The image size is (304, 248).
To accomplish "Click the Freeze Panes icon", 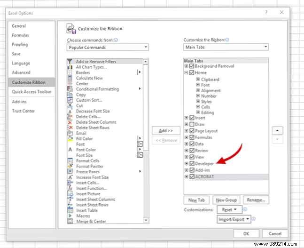I will pos(70,172).
